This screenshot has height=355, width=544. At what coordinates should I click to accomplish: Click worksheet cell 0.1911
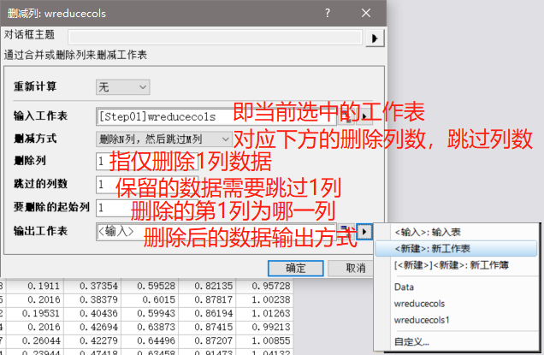click(35, 286)
